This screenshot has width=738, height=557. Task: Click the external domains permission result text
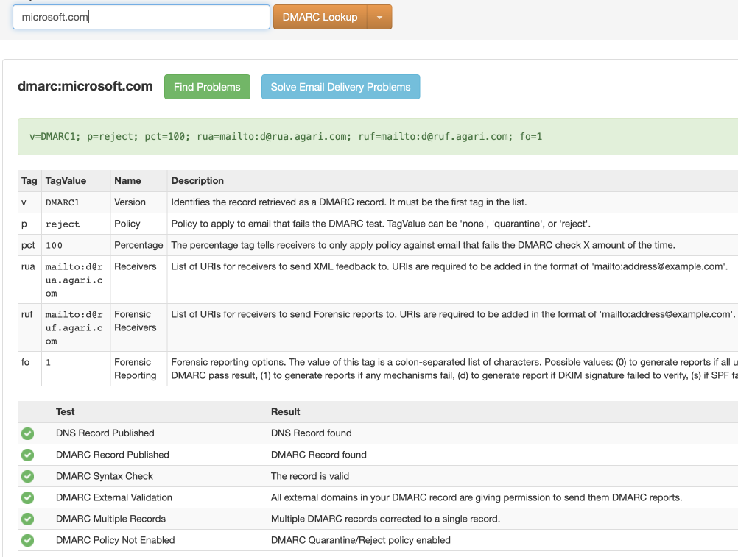point(477,497)
